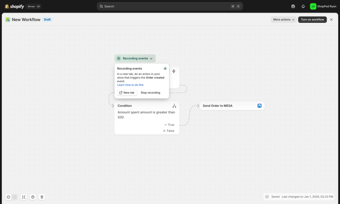The width and height of the screenshot is (340, 204).
Task: Open Learn how to do this link
Action: click(130, 85)
